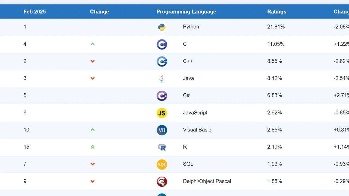The height and width of the screenshot is (196, 349).
Task: Click the Visual Basic VB icon
Action: (x=162, y=130)
